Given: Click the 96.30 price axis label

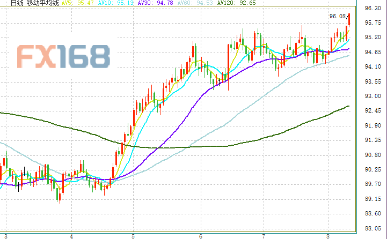Looking at the screenshot, I should (x=372, y=9).
